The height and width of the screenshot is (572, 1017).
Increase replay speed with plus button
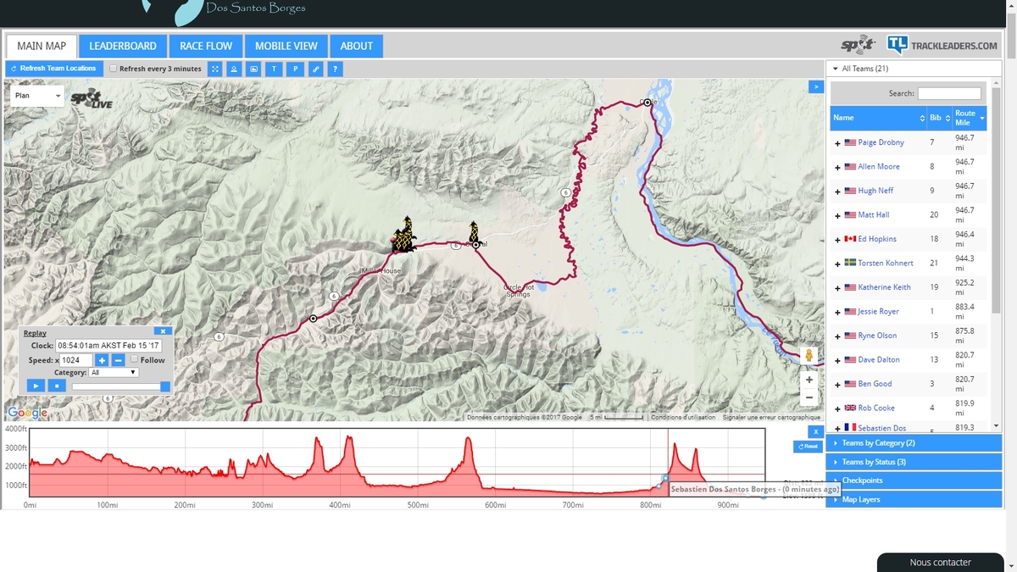(x=102, y=360)
